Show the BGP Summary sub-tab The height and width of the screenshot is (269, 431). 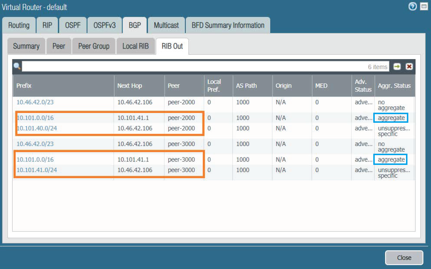[26, 46]
